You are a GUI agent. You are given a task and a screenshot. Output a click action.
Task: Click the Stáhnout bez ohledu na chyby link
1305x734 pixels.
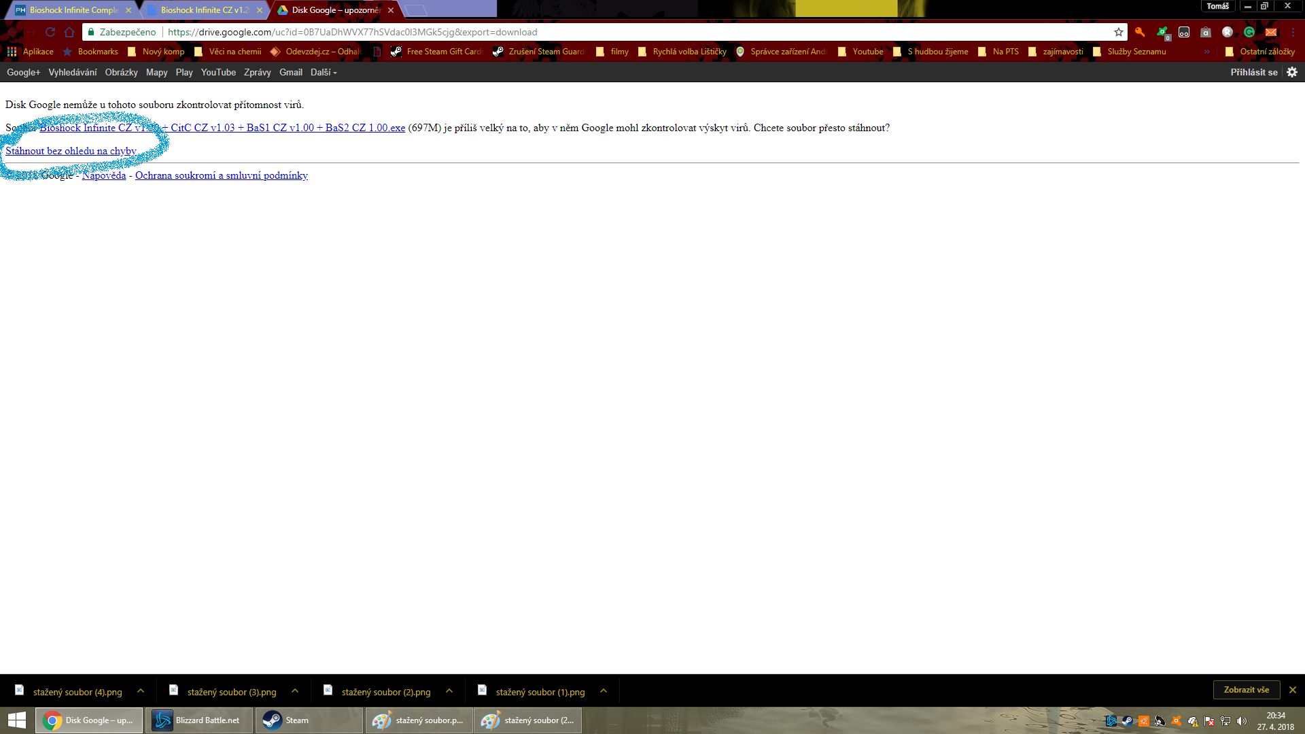click(x=71, y=151)
